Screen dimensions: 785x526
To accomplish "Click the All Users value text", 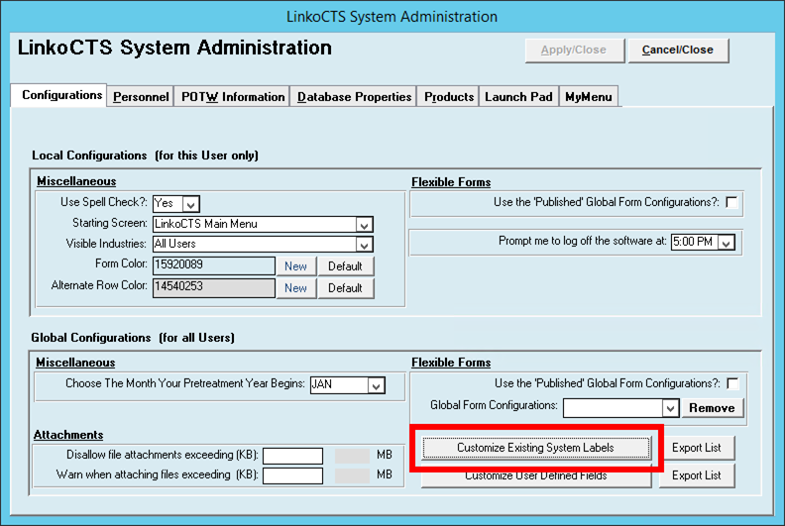I will click(x=175, y=244).
